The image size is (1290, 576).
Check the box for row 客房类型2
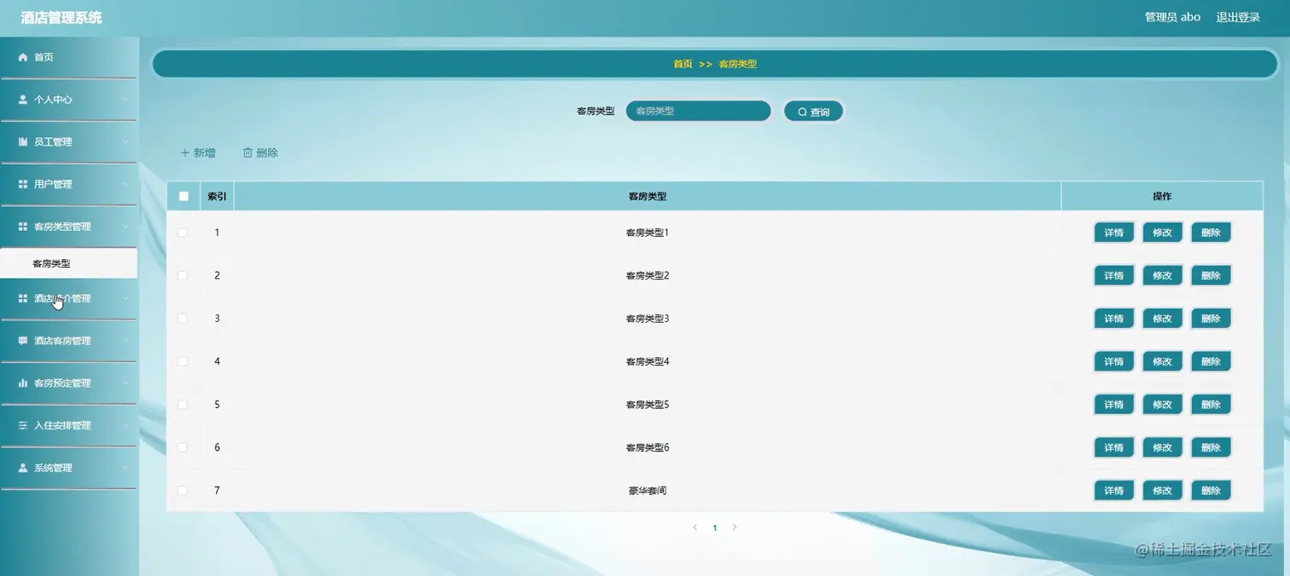pos(183,275)
